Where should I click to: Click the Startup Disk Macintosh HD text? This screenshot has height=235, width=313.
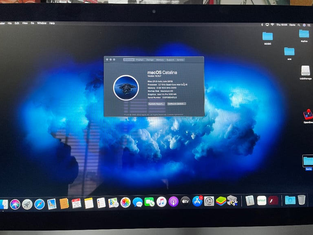click(160, 91)
